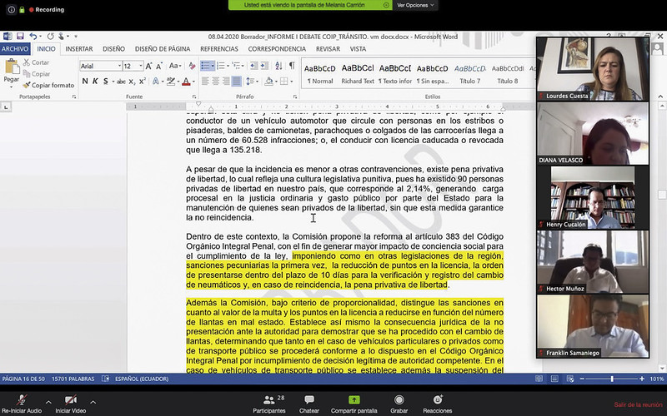Click the zoom slider in status bar
Image resolution: width=667 pixels, height=416 pixels.
[612, 379]
